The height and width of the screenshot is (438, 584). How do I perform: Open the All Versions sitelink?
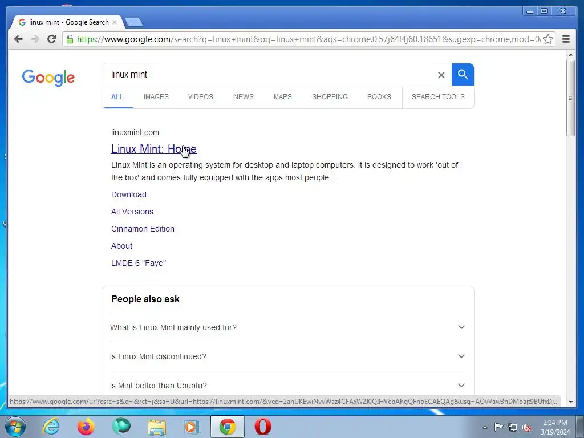132,212
